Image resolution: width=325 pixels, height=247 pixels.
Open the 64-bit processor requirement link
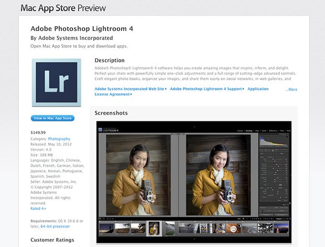click(x=55, y=227)
